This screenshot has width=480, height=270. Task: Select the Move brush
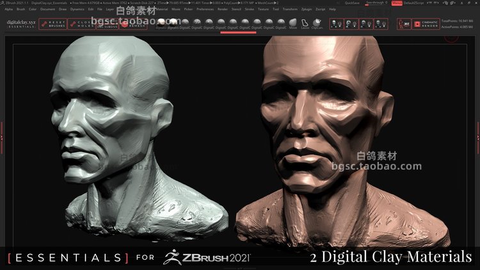point(293,24)
